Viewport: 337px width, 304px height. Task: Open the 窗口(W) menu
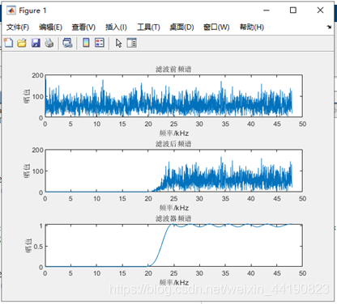tap(216, 27)
